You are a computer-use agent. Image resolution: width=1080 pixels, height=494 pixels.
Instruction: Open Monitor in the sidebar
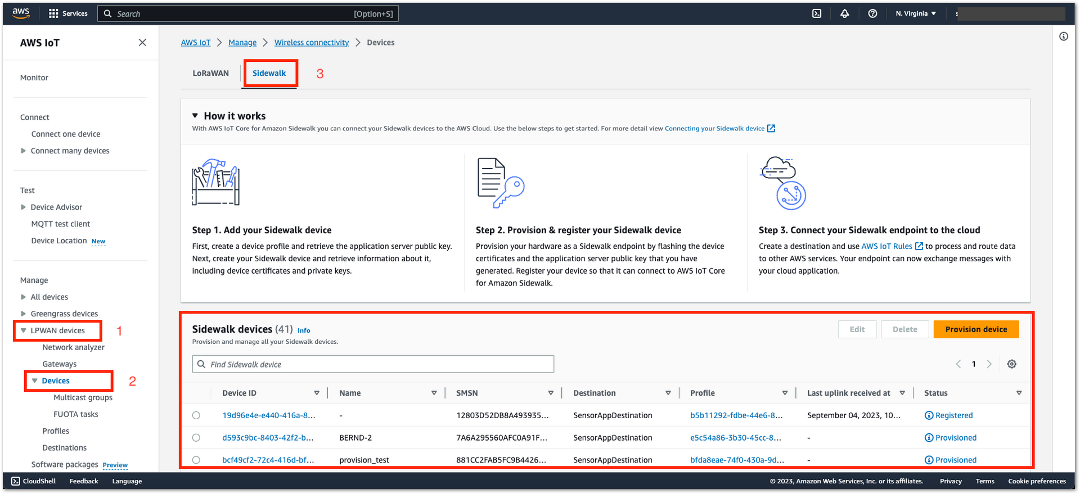(34, 78)
